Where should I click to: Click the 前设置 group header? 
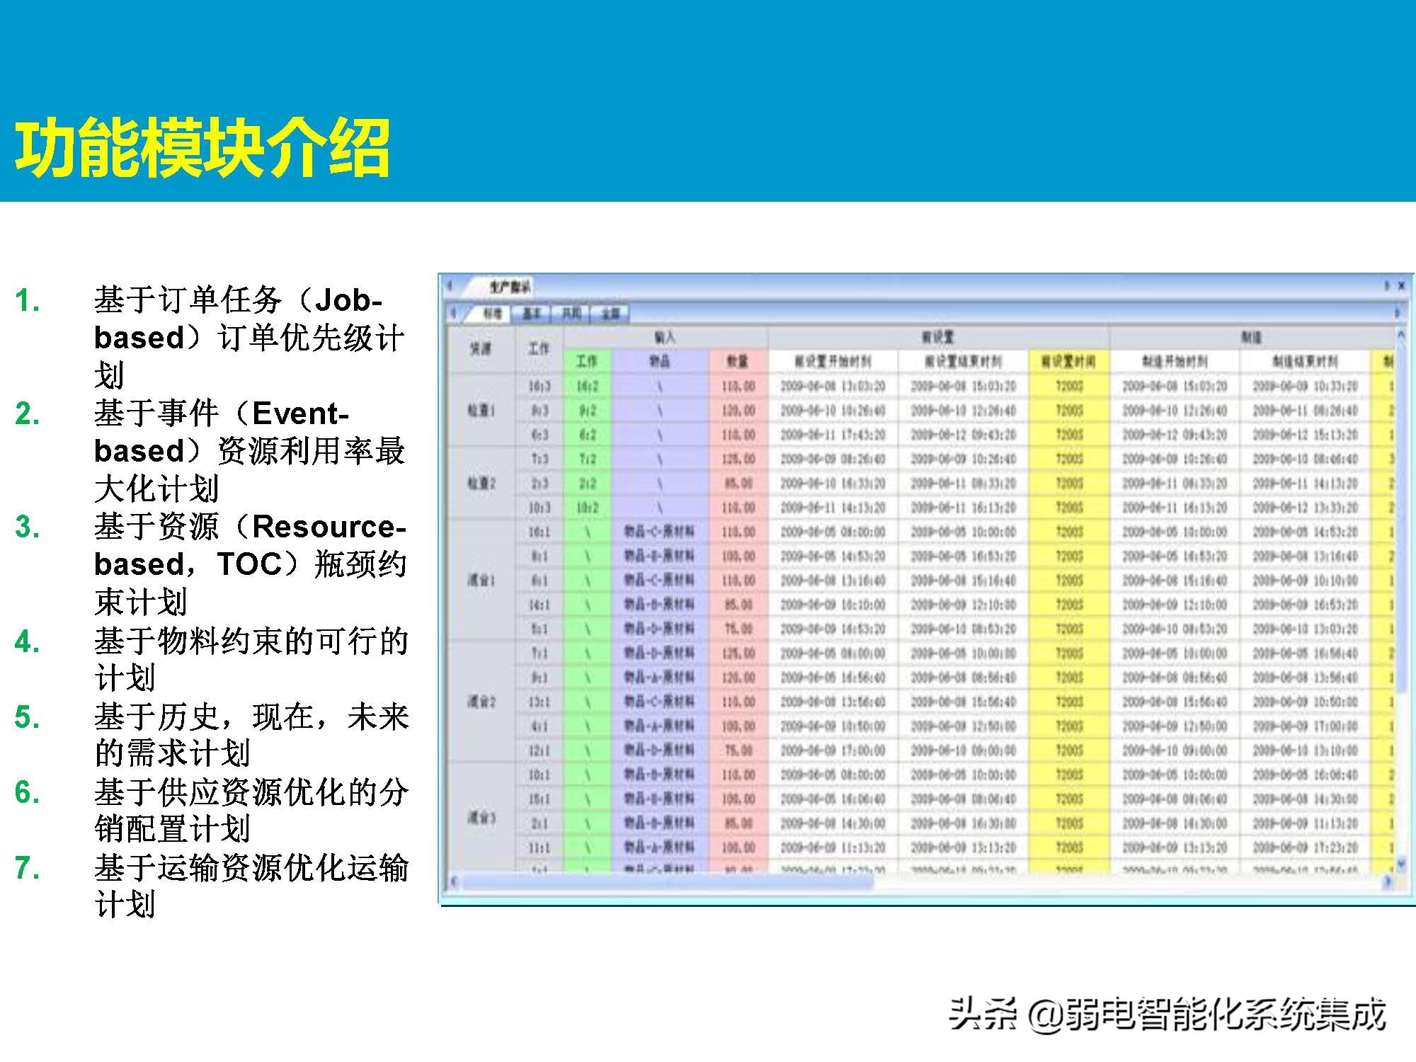939,338
